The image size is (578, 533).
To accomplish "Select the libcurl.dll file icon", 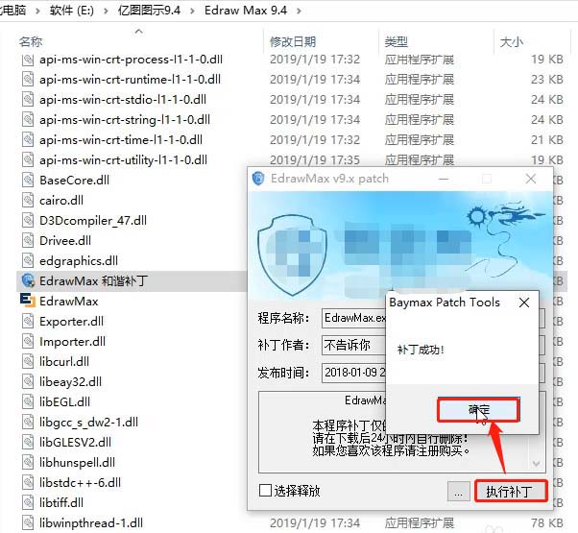I will coord(28,361).
